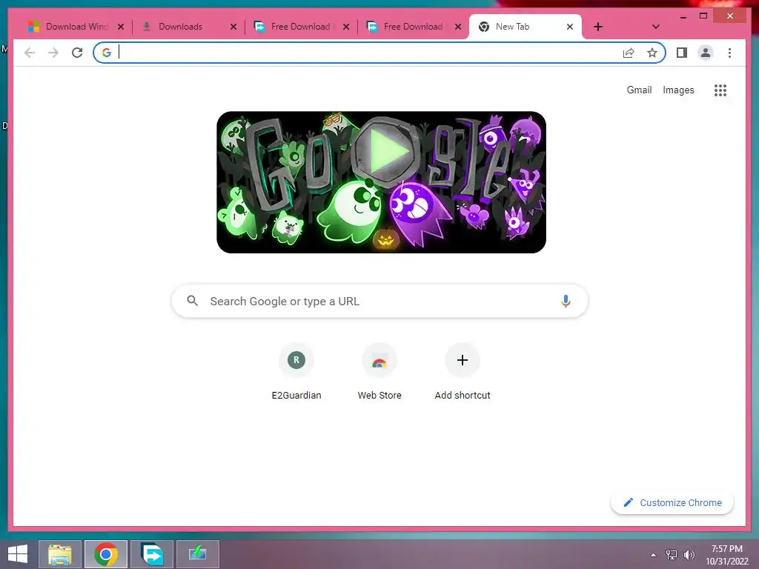This screenshot has width=759, height=569.
Task: Click the Customize Chrome button
Action: pyautogui.click(x=672, y=503)
